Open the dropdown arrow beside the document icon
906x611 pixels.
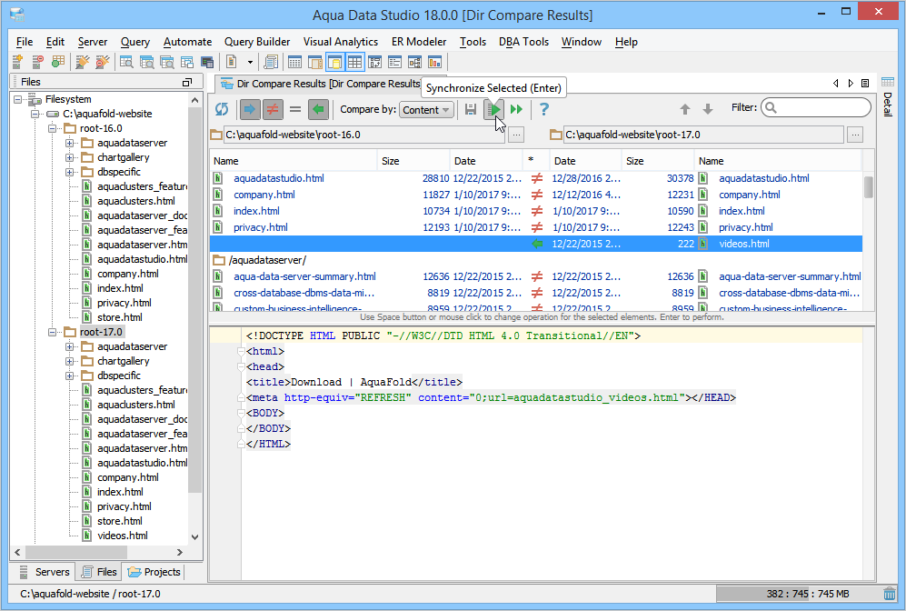(x=250, y=62)
